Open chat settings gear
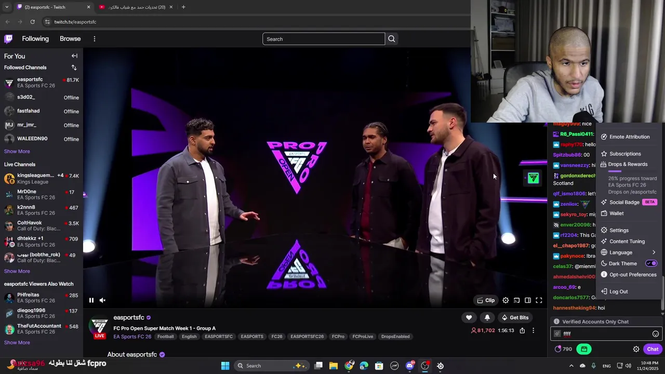665x374 pixels. pyautogui.click(x=636, y=349)
